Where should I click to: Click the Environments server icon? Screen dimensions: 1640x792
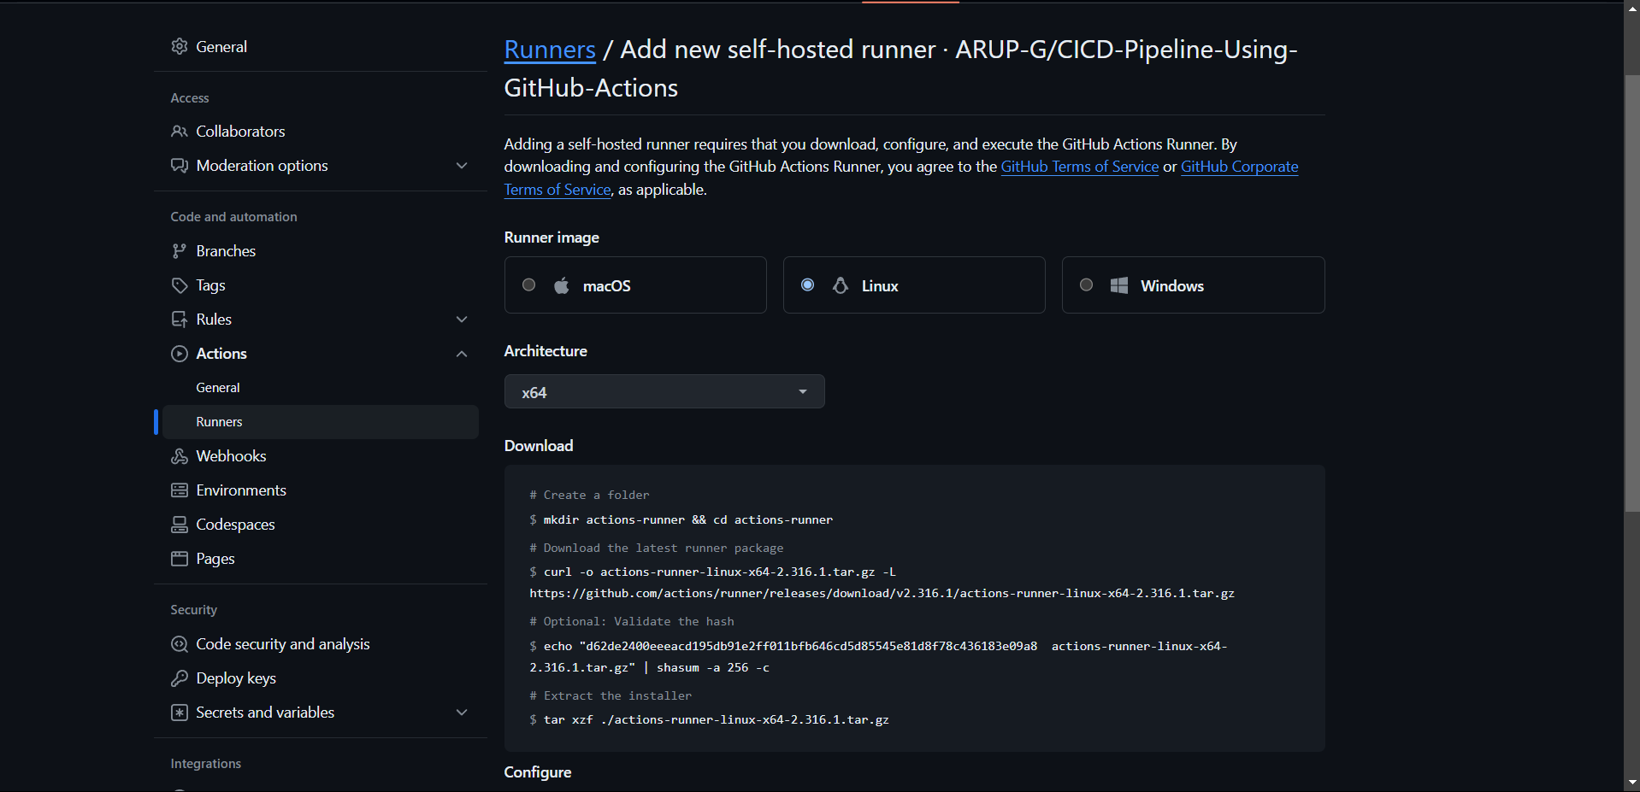tap(179, 490)
